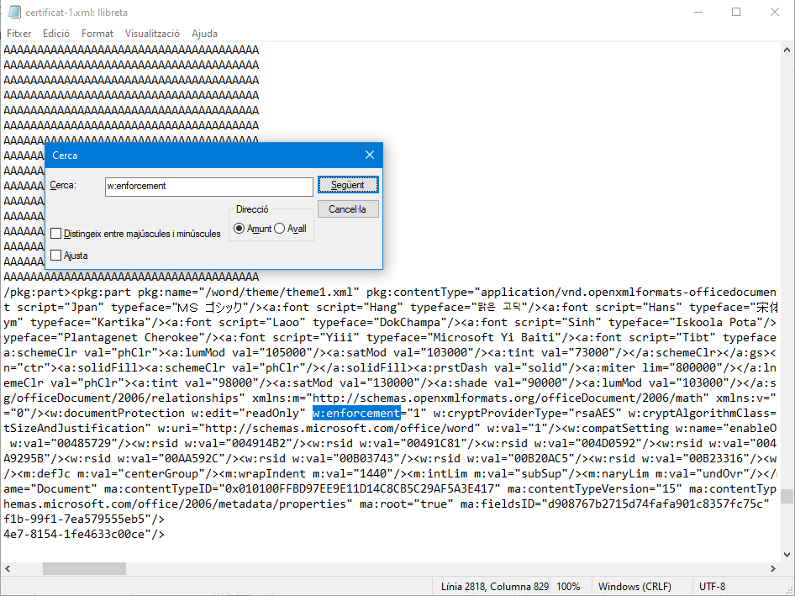This screenshot has height=596, width=795.
Task: Maximize the Notepad window
Action: [736, 12]
